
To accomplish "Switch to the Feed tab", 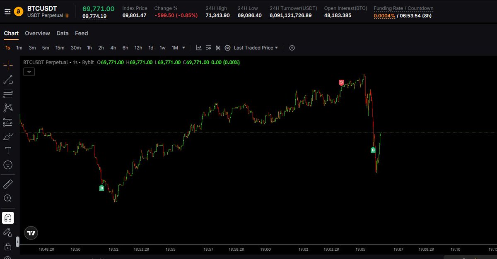I will [82, 33].
